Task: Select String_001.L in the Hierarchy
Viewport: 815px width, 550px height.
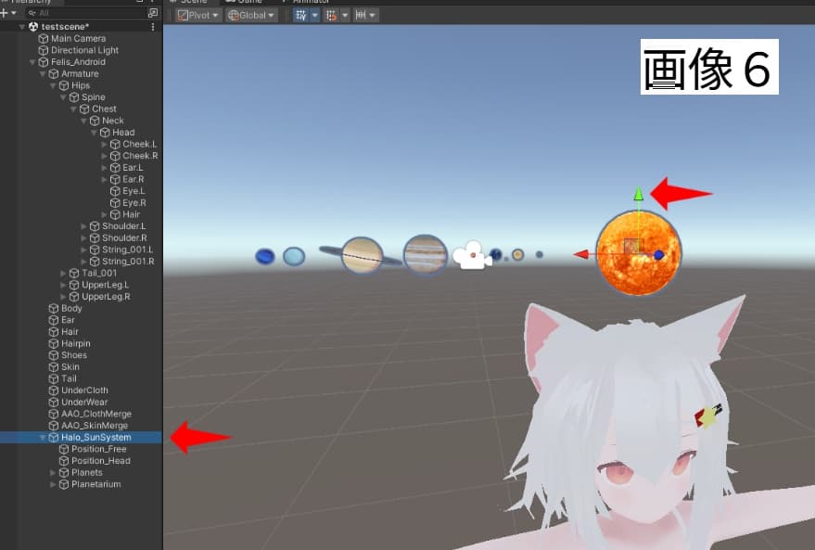Action: [82, 249]
